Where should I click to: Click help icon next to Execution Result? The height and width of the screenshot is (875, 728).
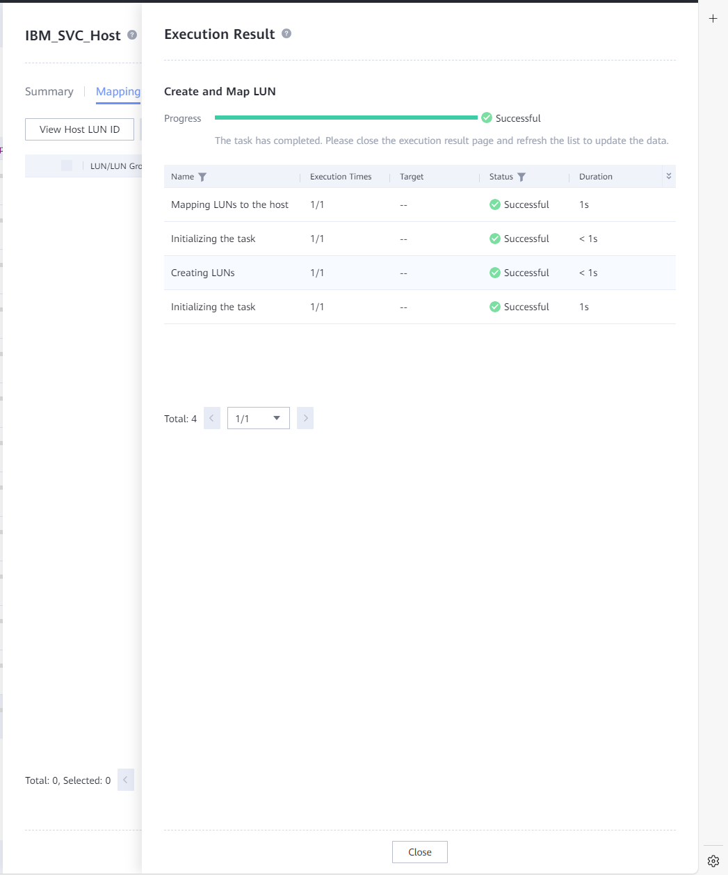click(x=286, y=33)
